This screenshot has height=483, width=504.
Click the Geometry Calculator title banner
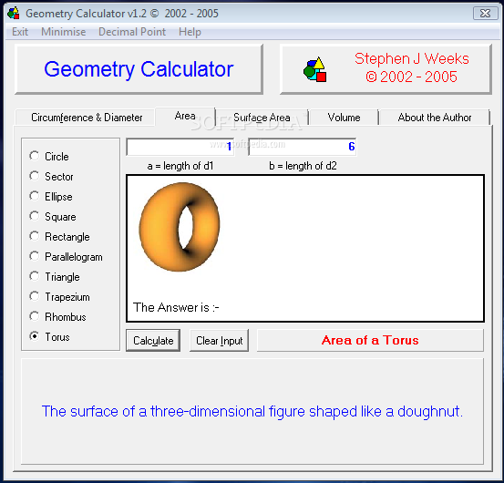tap(139, 69)
